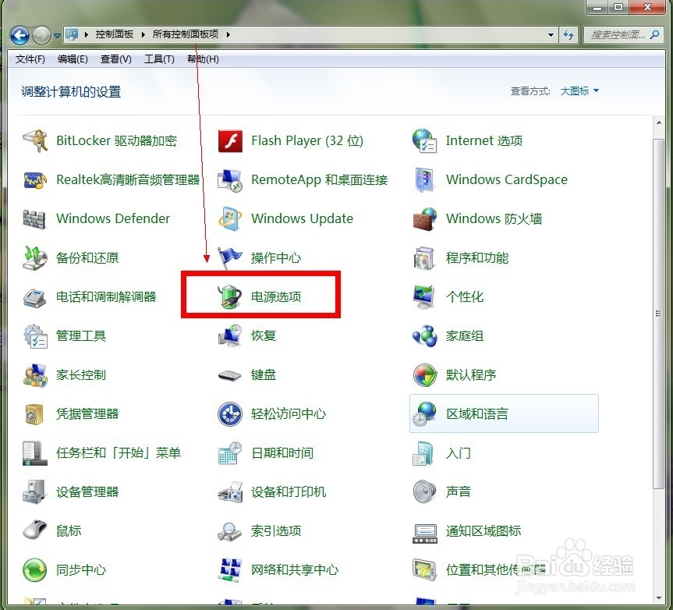Launch Realtek高清晰音频管理器 icon
Screen dimensions: 673x610
[x=35, y=180]
